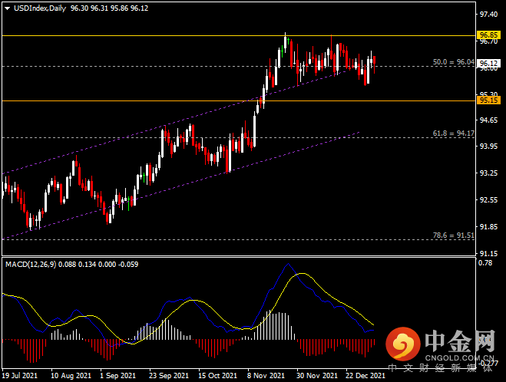Click the MACD(12,26,9) indicator label
506x382 pixels.
click(31, 265)
